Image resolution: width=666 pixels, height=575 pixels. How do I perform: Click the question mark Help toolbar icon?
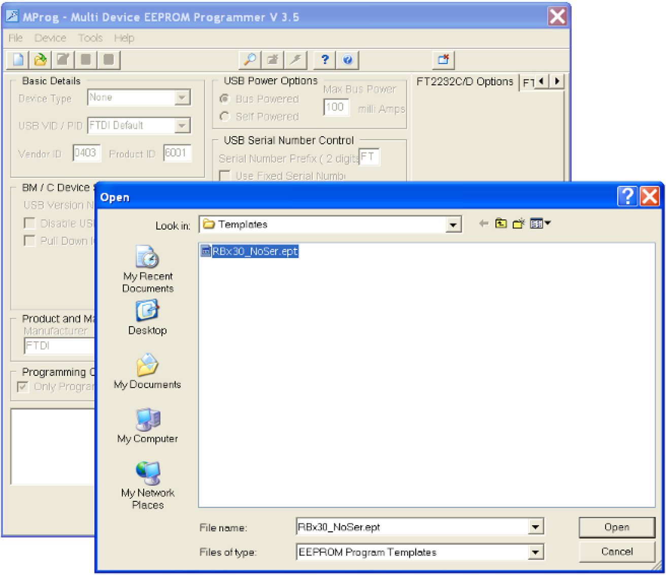pyautogui.click(x=325, y=60)
